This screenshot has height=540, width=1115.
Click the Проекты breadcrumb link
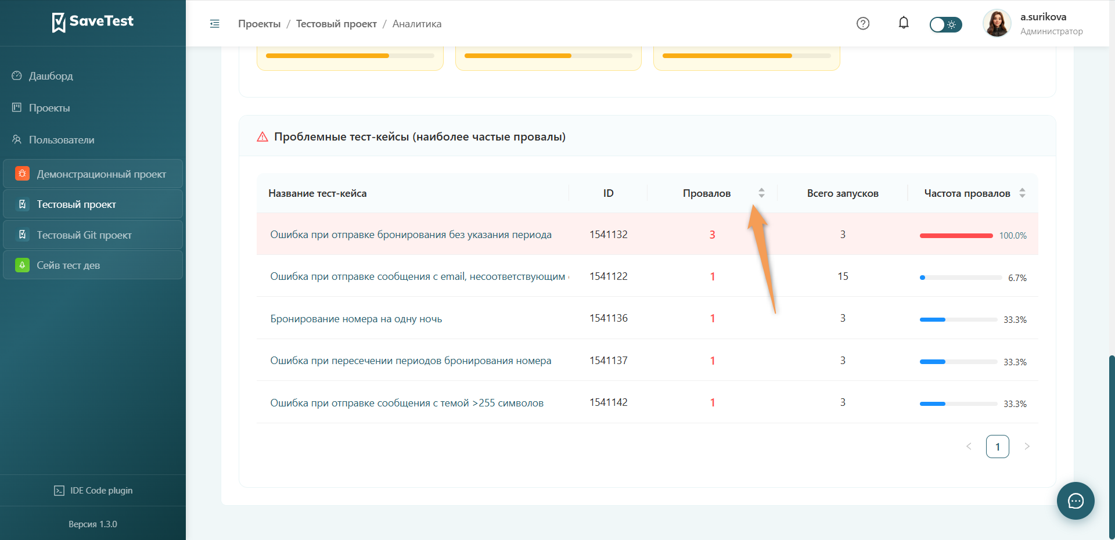point(259,24)
